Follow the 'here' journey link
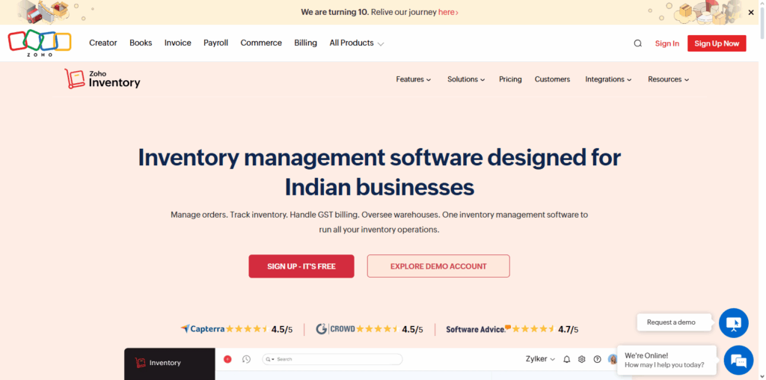The image size is (766, 380). (x=448, y=12)
